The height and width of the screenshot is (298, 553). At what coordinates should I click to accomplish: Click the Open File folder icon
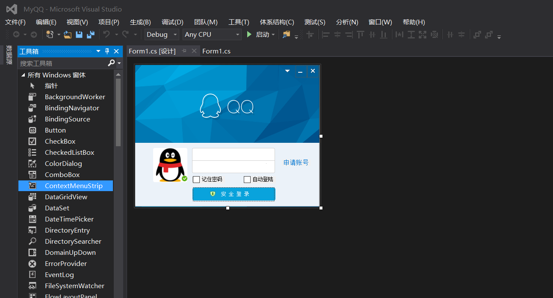pos(68,35)
